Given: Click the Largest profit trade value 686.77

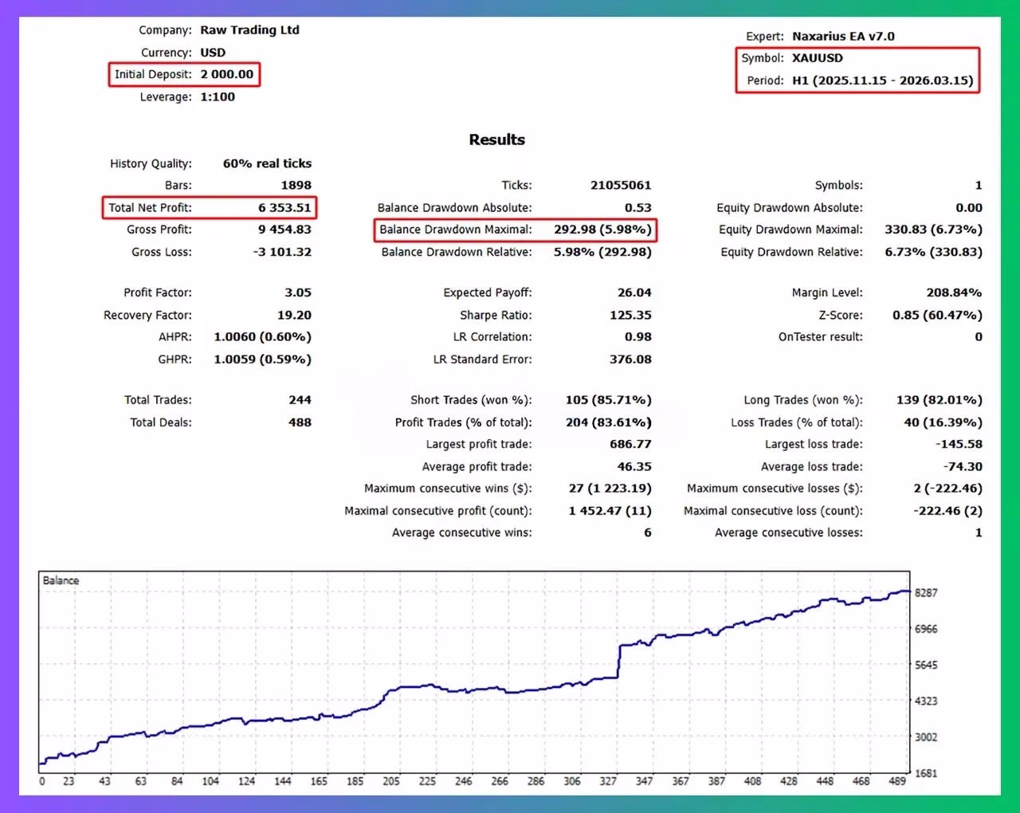Looking at the screenshot, I should click(630, 444).
